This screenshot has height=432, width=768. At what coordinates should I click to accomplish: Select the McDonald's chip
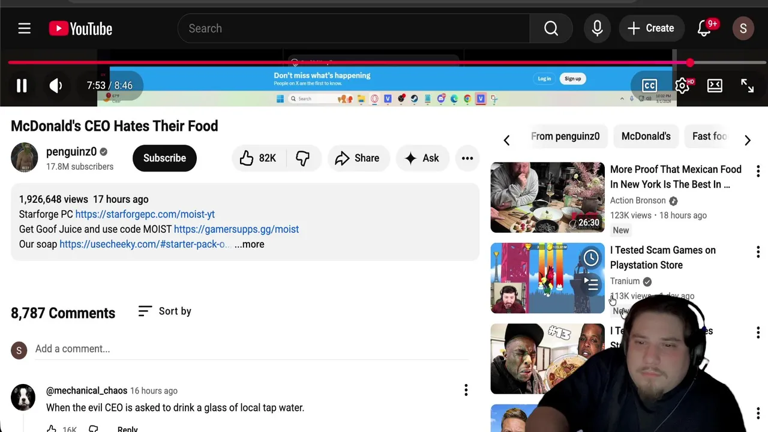pos(646,136)
